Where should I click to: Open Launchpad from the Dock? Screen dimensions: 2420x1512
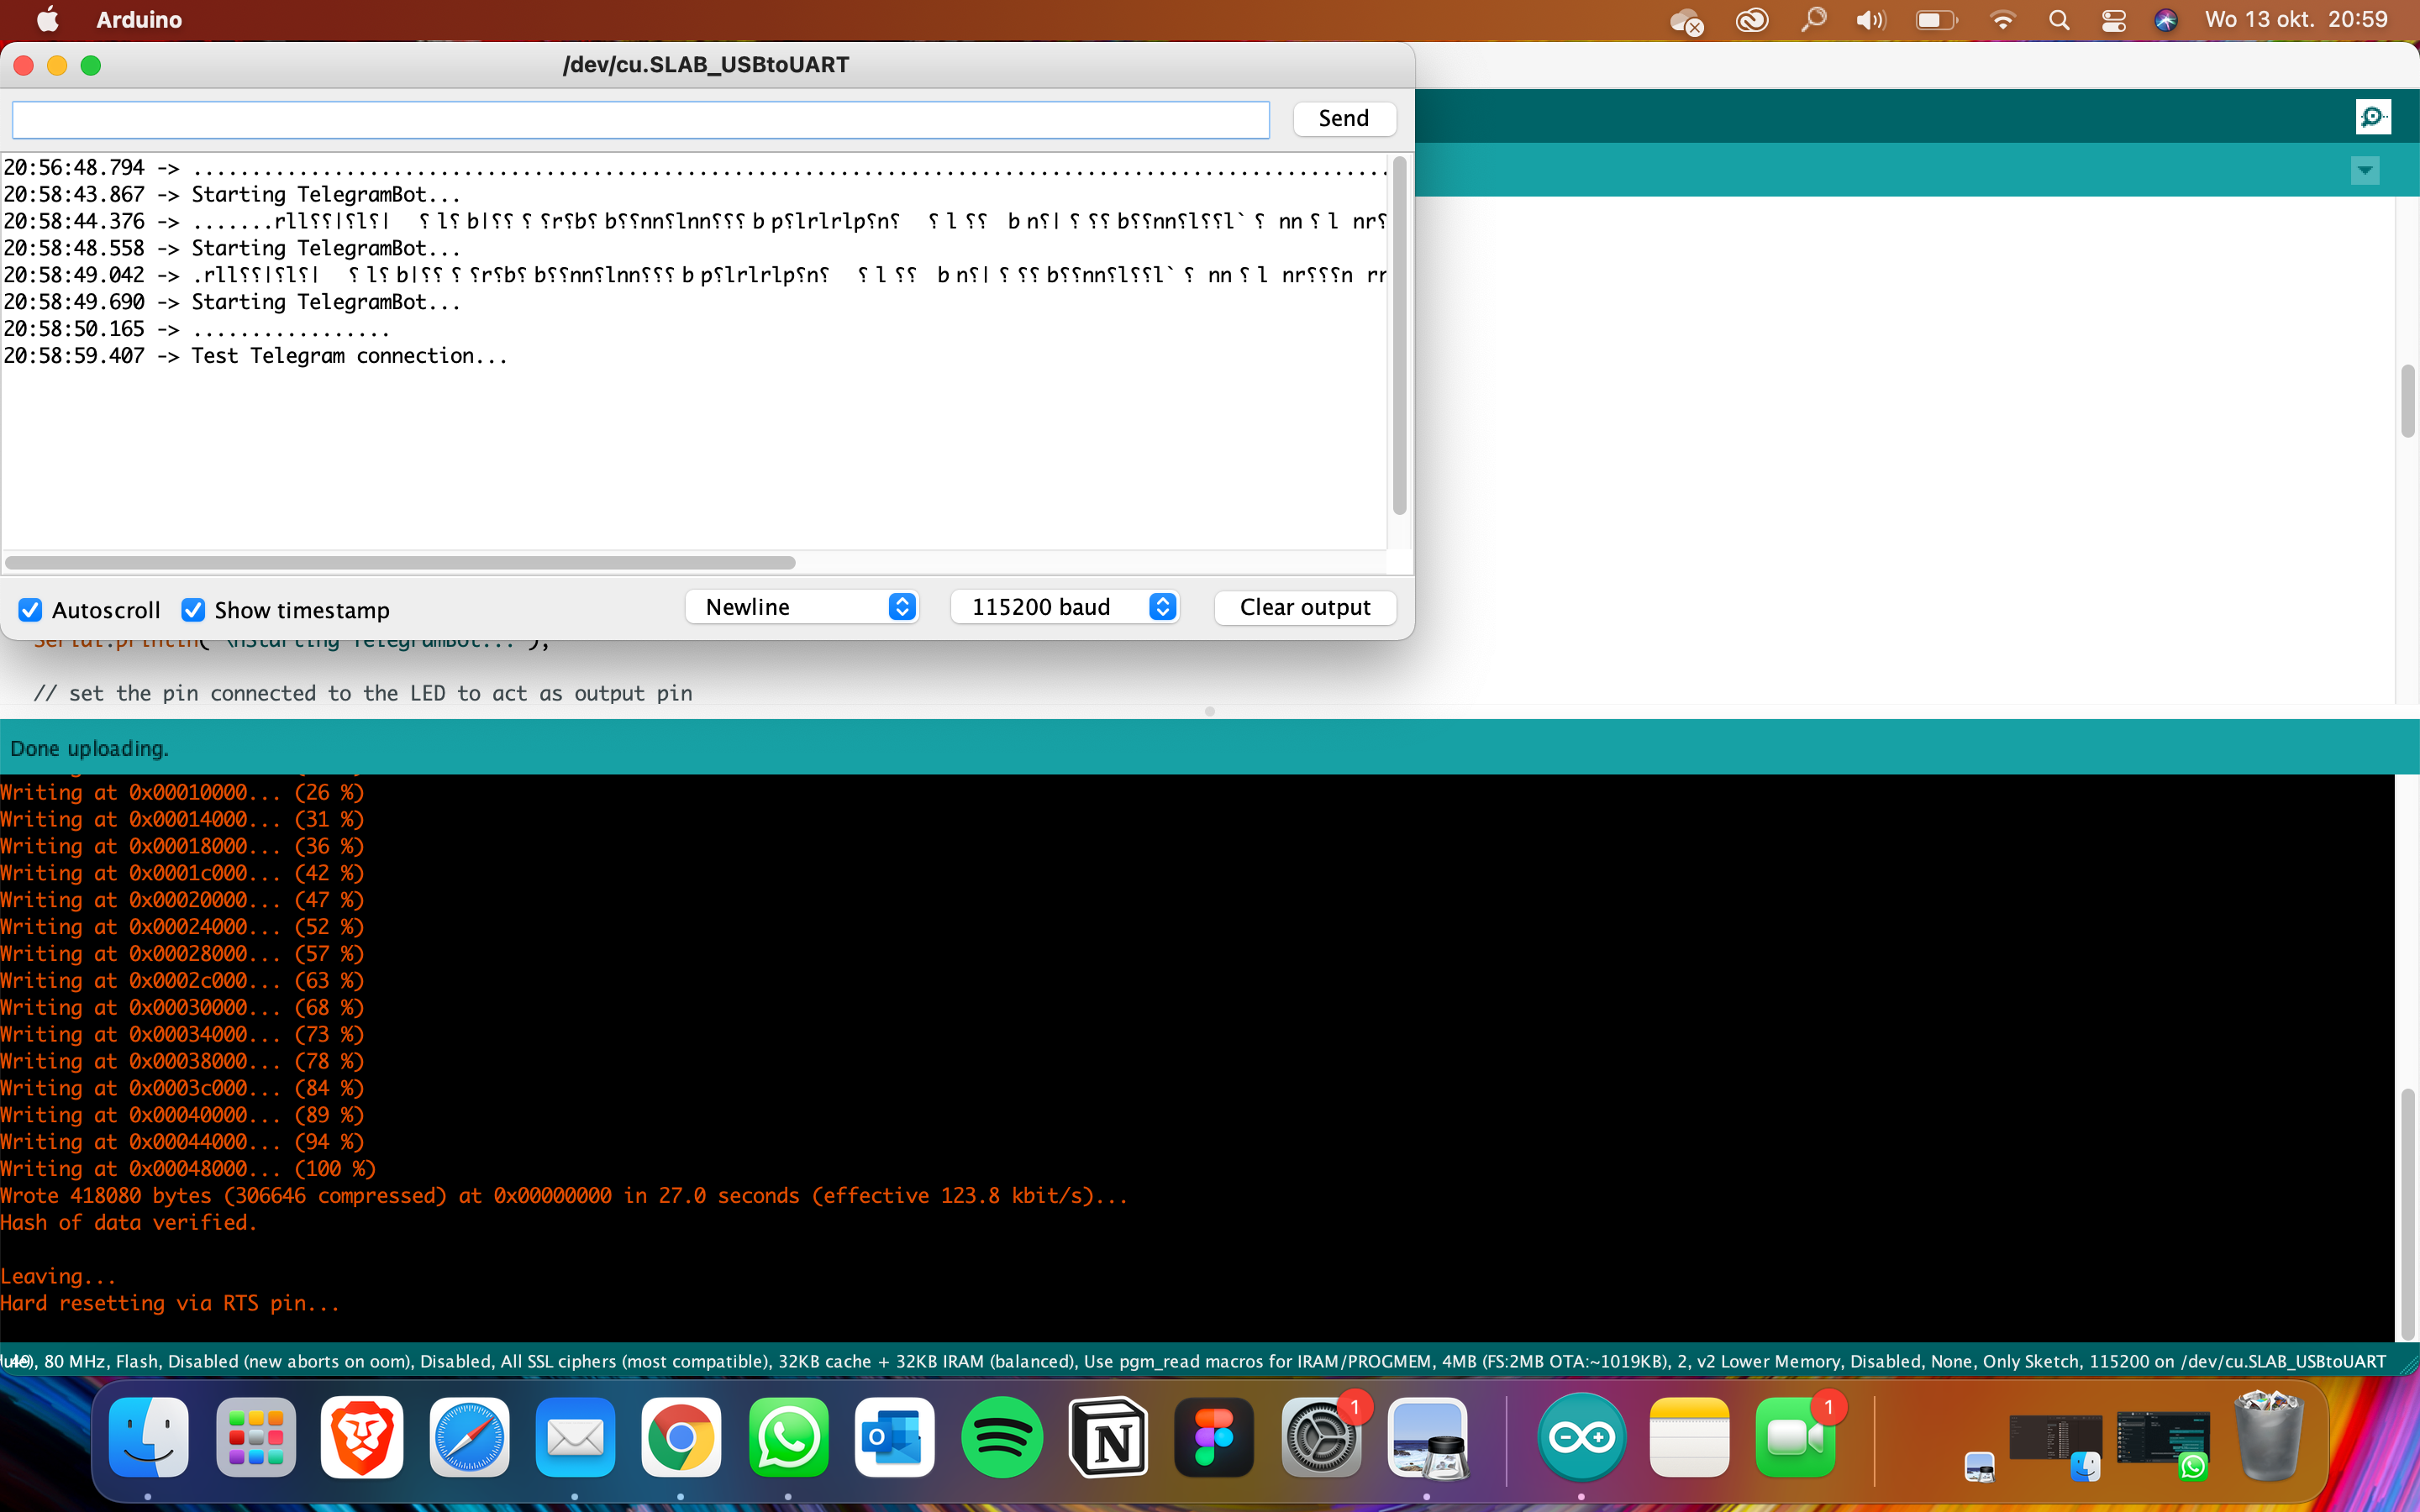255,1437
